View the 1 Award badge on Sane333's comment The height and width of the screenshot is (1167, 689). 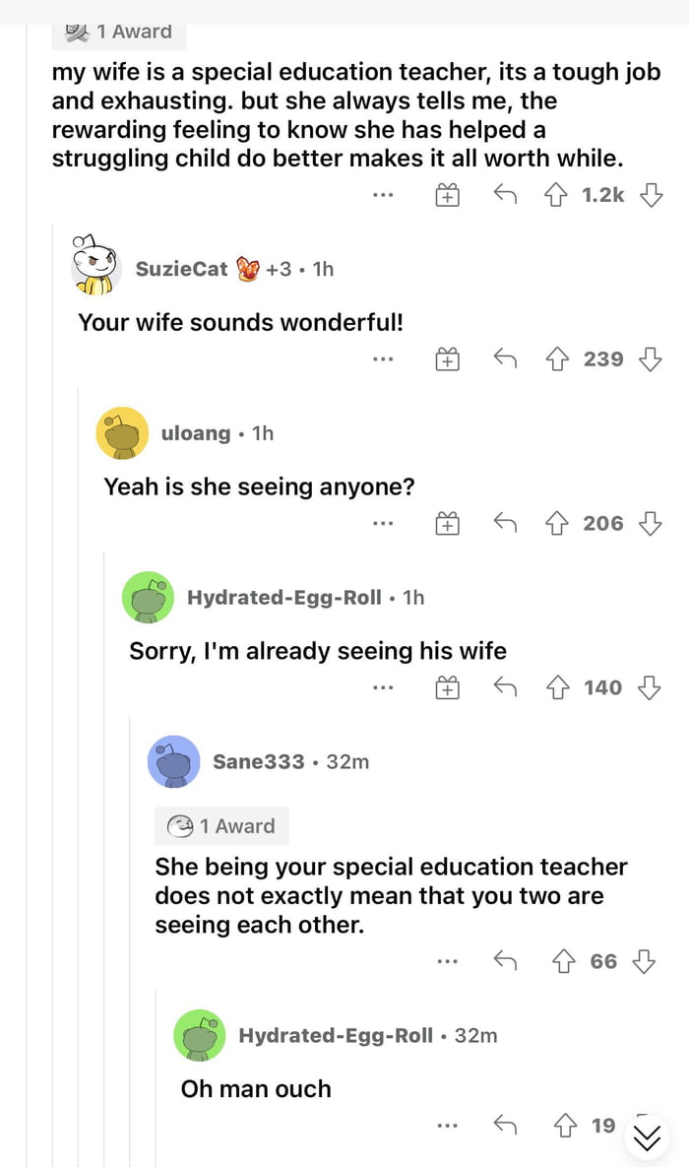click(221, 826)
